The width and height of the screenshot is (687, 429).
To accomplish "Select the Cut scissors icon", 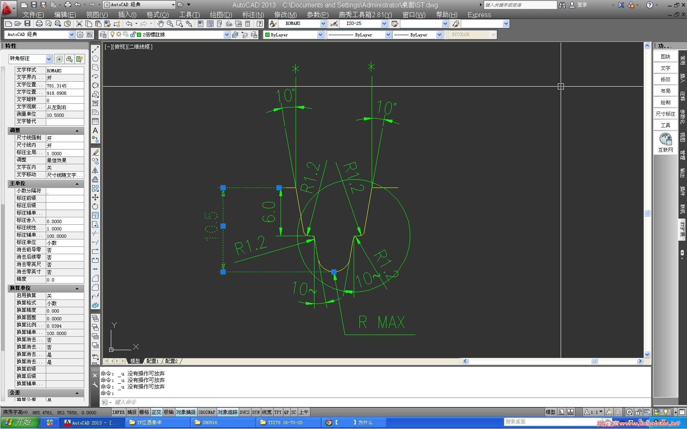I will [79, 24].
